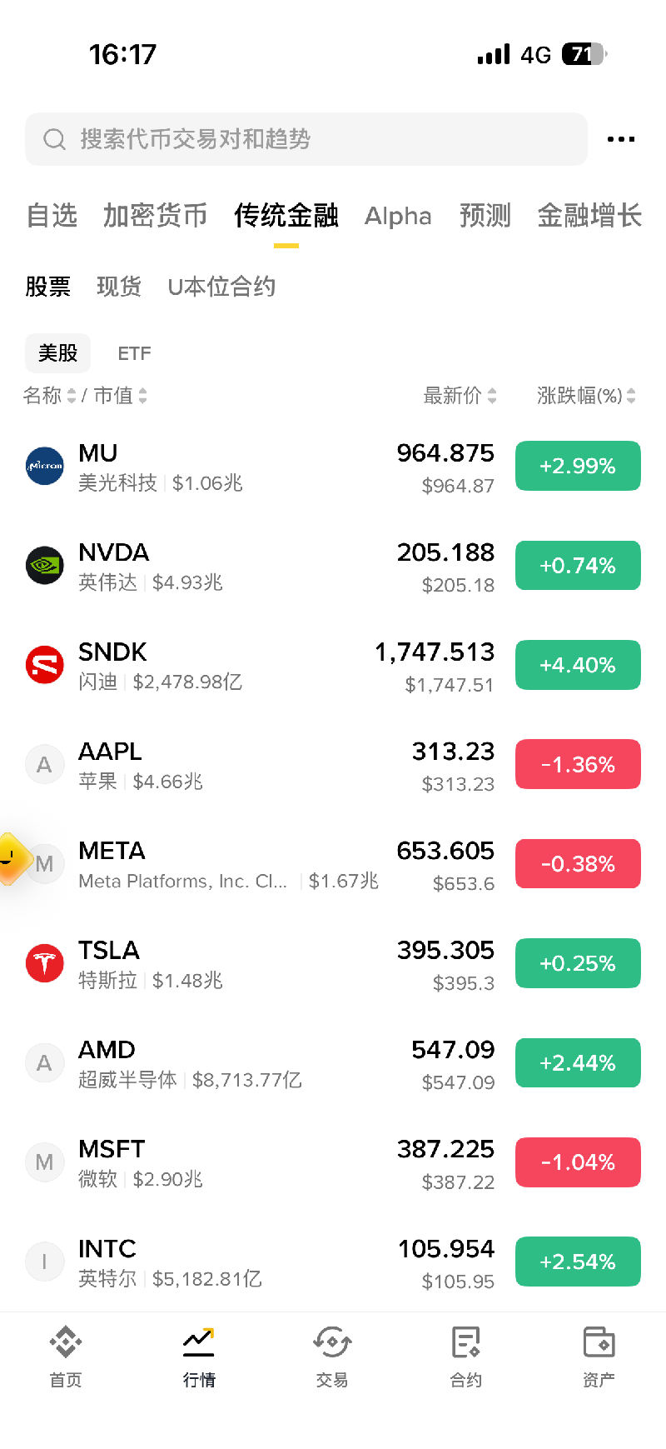Toggle SNDK +4.40% change display
666x1449 pixels.
578,665
